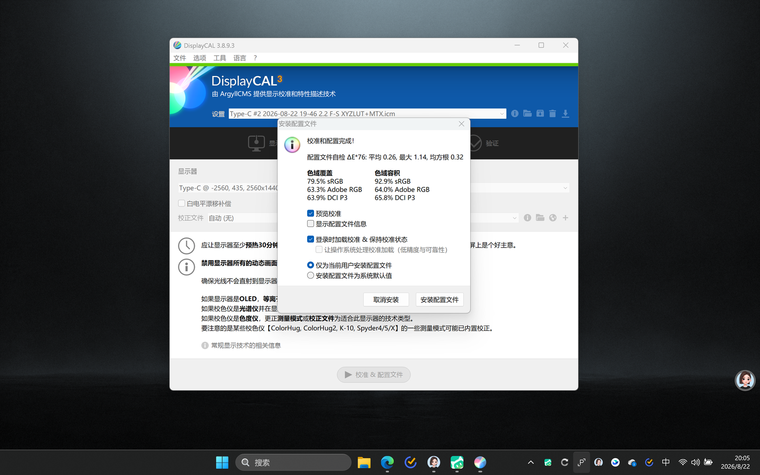This screenshot has width=760, height=475.
Task: Click the 安装配置文件 button
Action: [x=440, y=299]
